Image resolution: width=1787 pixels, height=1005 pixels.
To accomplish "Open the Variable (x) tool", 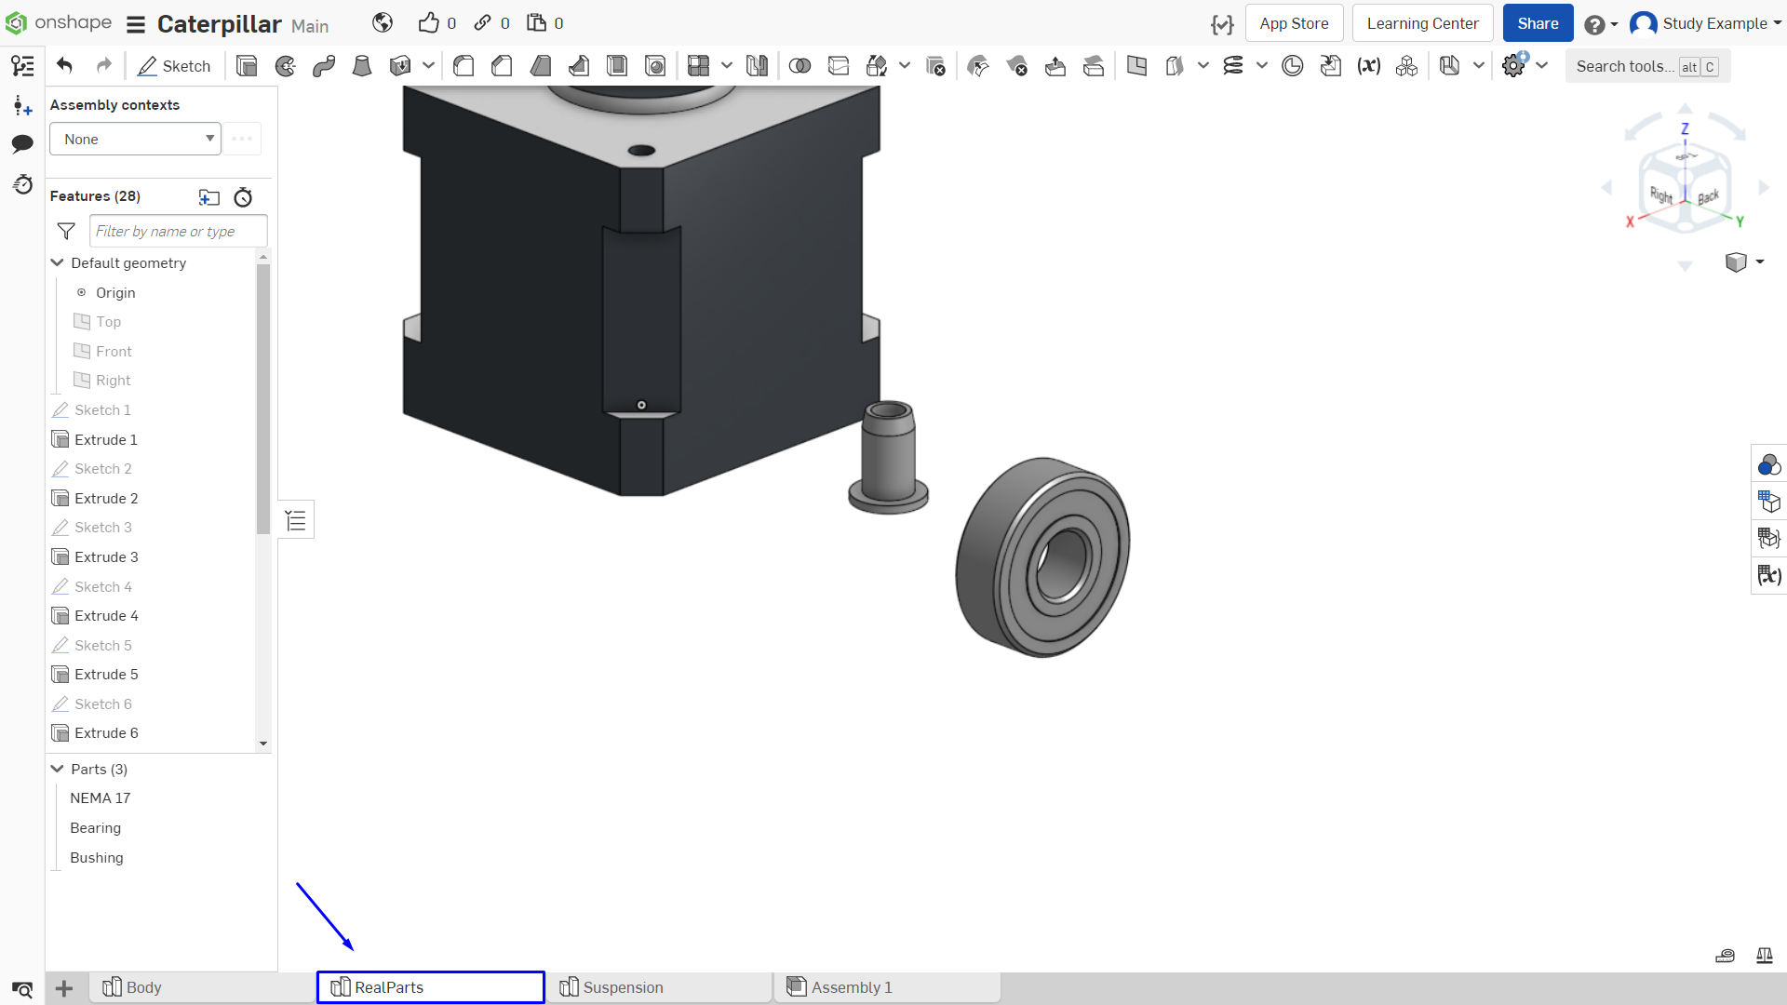I will point(1368,66).
